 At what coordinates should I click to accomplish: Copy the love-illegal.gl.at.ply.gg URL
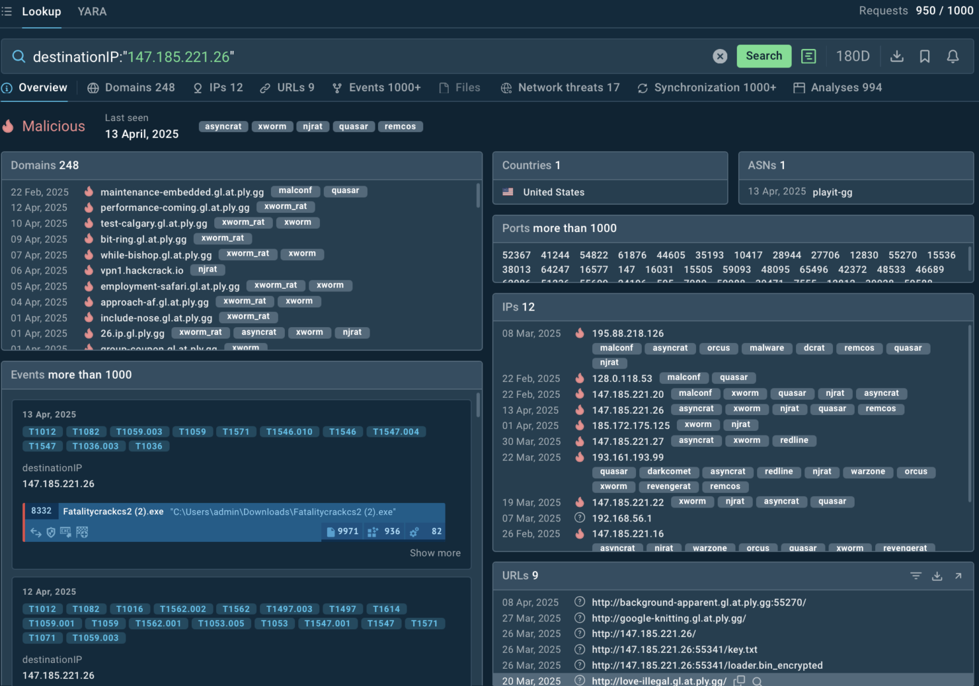click(739, 681)
